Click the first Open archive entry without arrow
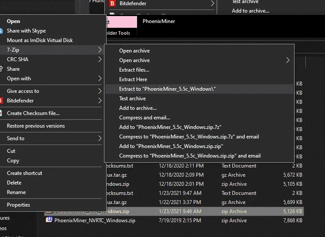 pos(199,51)
